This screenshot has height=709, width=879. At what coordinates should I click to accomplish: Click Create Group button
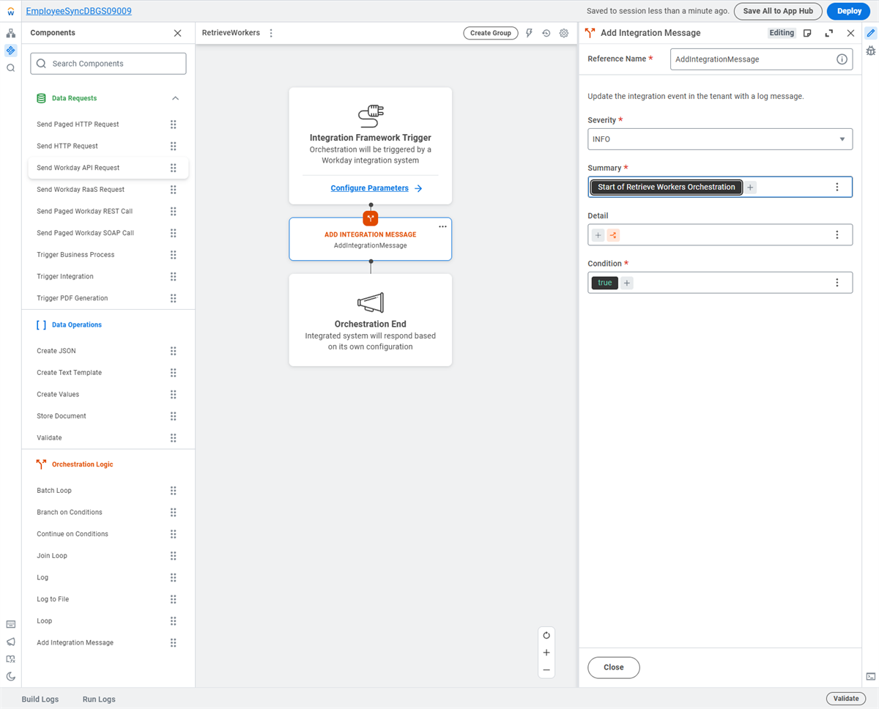pyautogui.click(x=491, y=33)
